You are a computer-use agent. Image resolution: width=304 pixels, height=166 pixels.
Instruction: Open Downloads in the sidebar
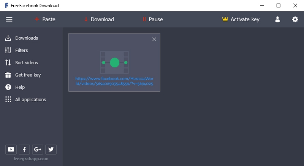[x=22, y=38]
